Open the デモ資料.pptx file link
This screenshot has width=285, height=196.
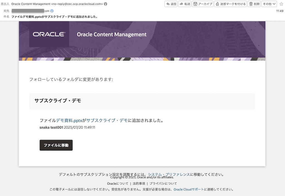[x=69, y=120]
